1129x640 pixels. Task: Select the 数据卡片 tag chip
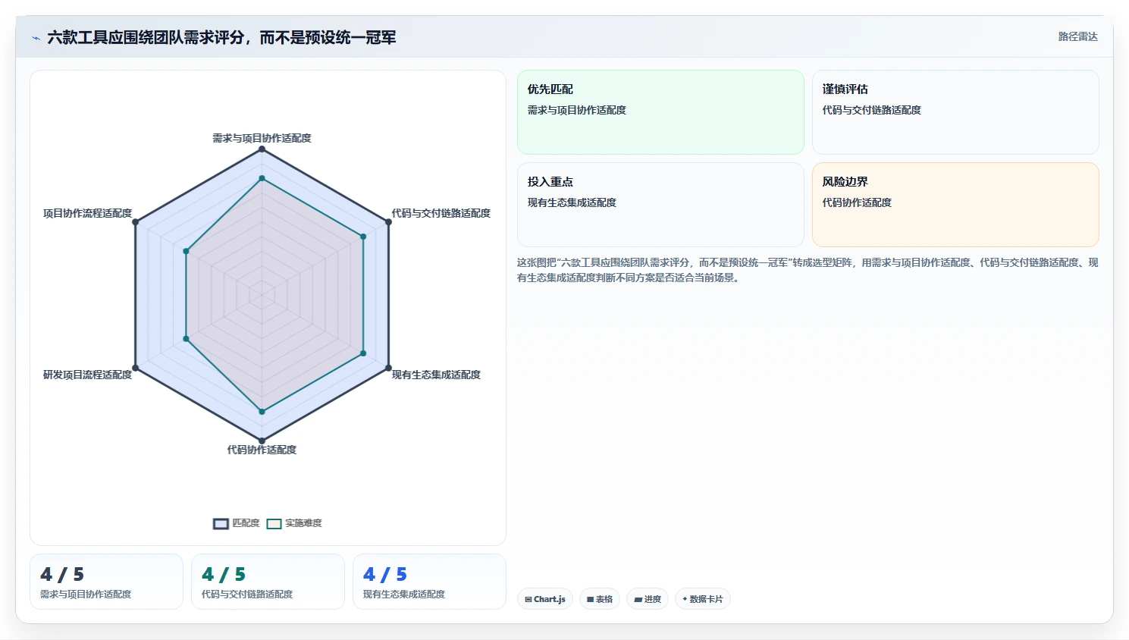click(x=703, y=599)
